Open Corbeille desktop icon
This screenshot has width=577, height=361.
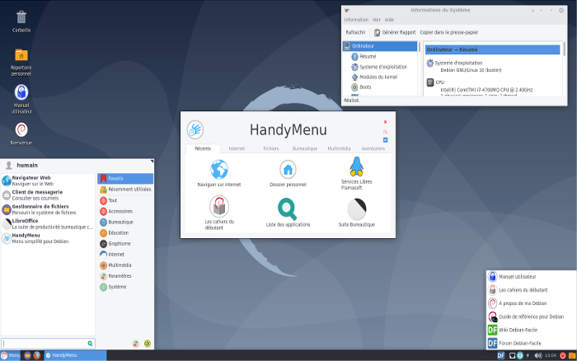tap(21, 16)
